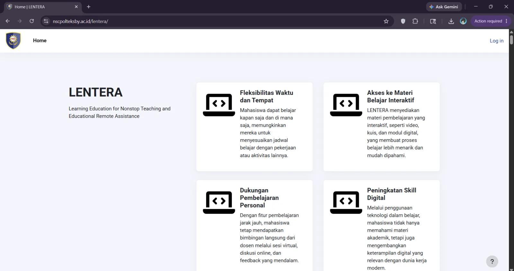The width and height of the screenshot is (514, 271).
Task: Click the Log in link
Action: 496,41
